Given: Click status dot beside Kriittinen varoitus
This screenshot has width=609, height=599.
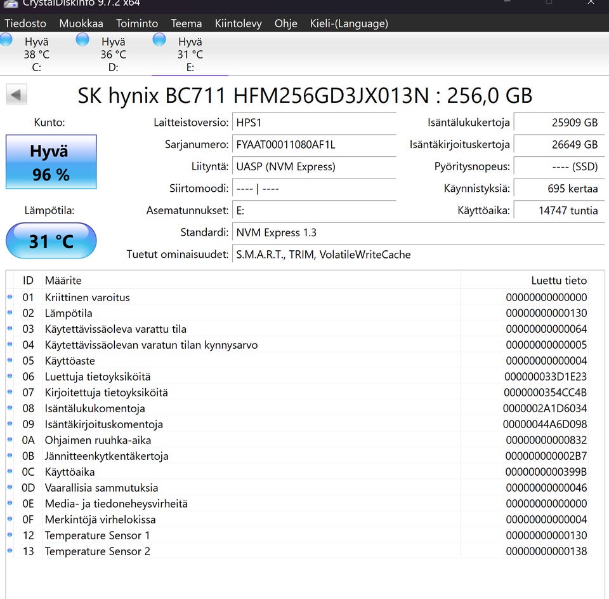Looking at the screenshot, I should coord(10,297).
